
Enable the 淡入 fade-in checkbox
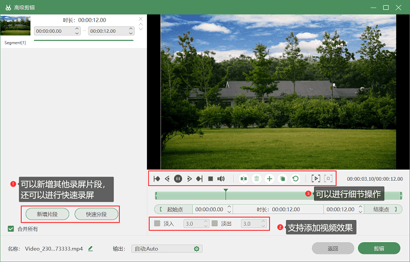pyautogui.click(x=156, y=223)
